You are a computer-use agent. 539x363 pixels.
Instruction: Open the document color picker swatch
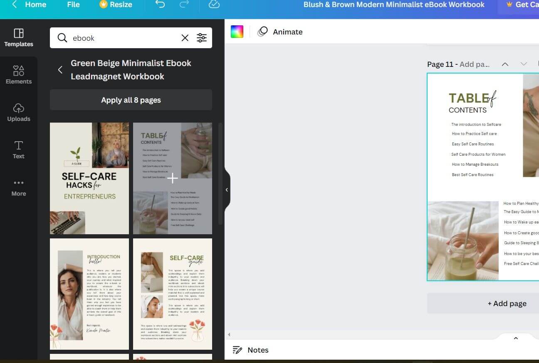237,31
